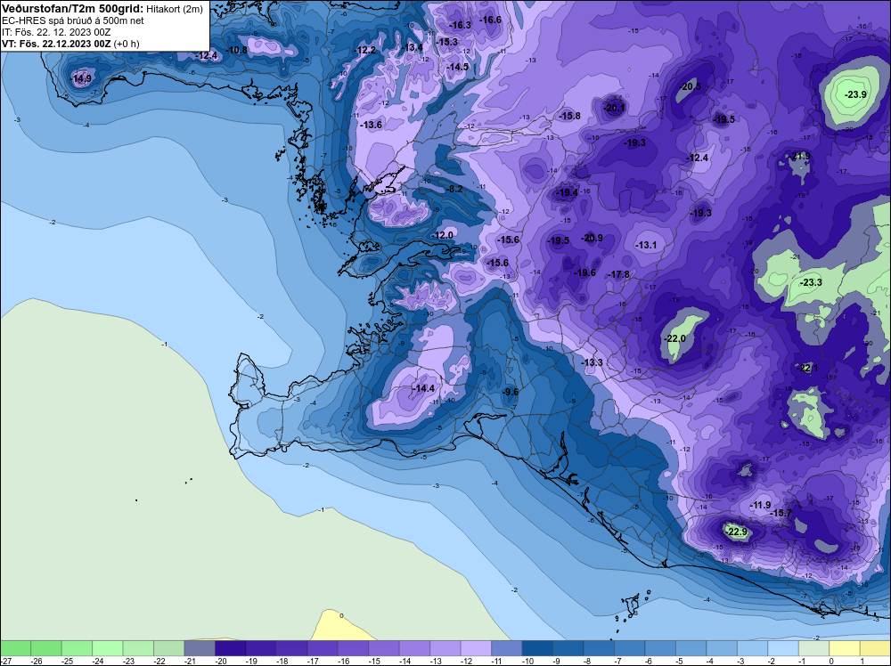Click the -8.2 temperature label
891x666 pixels.
455,189
